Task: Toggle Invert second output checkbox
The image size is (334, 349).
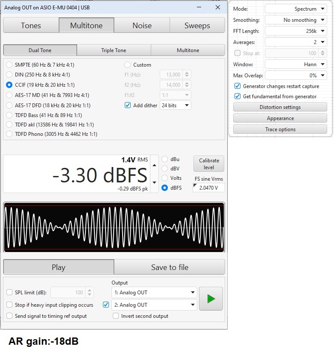Action: 116,316
